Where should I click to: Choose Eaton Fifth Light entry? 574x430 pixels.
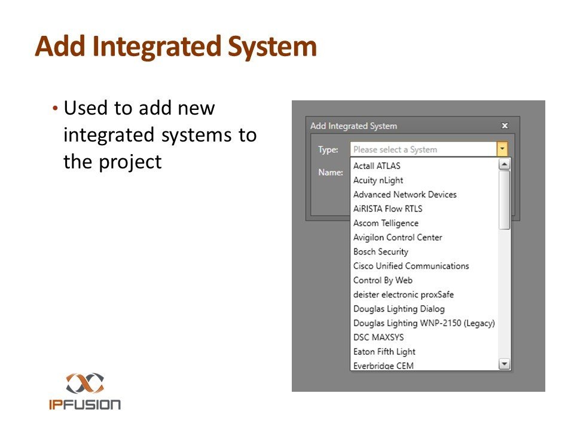(x=425, y=351)
